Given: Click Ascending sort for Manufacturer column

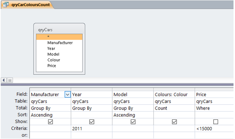Looking at the screenshot, I should point(50,115).
